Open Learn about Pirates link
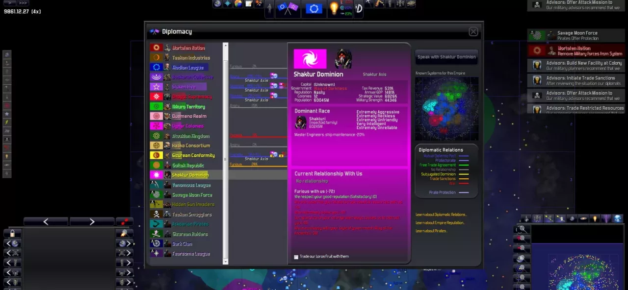This screenshot has height=290, width=628. click(x=431, y=231)
